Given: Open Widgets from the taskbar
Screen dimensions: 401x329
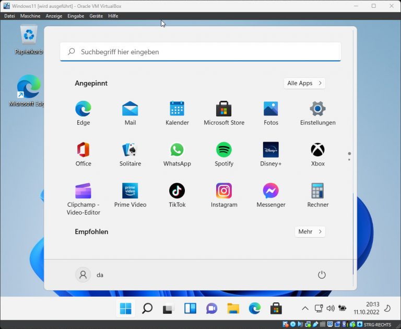Looking at the screenshot, I should coord(190,309).
